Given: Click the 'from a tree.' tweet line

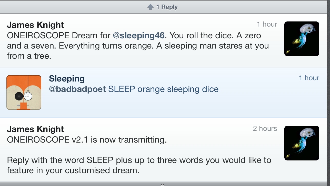Looking at the screenshot, I should point(29,56).
